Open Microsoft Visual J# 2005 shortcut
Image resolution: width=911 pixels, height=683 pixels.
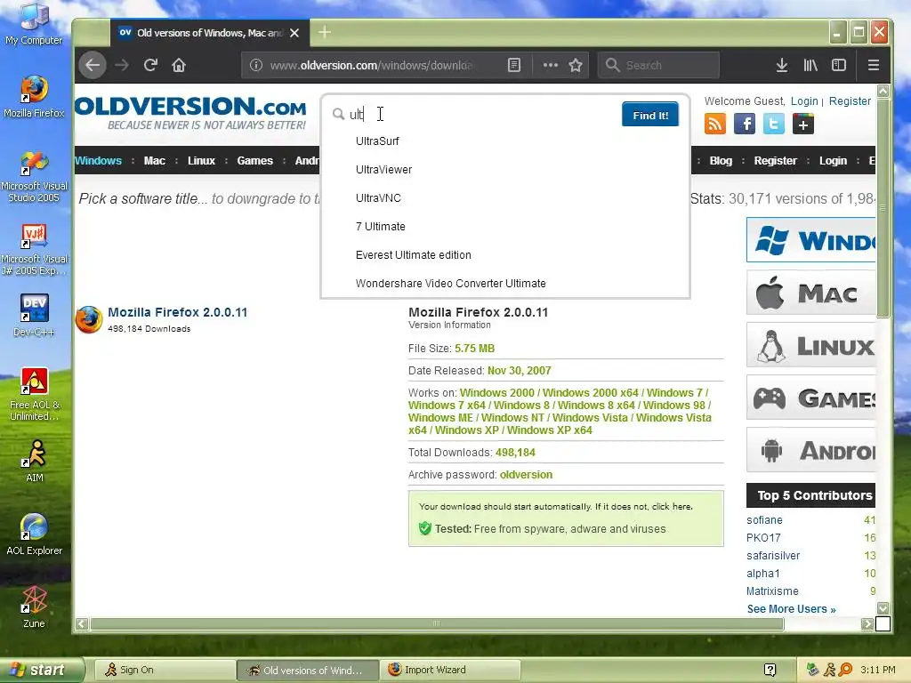click(x=34, y=249)
